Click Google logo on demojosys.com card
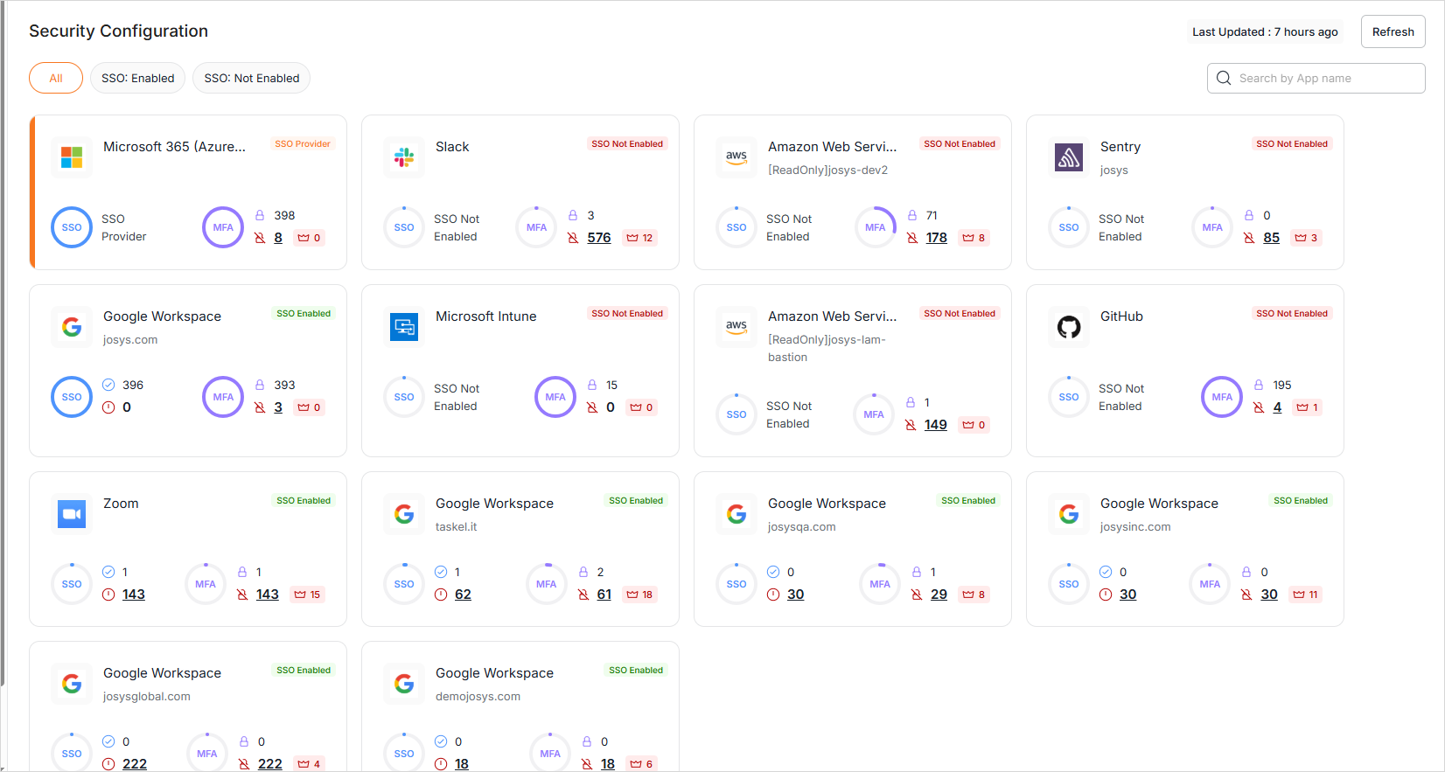Viewport: 1445px width, 772px height. pos(404,684)
